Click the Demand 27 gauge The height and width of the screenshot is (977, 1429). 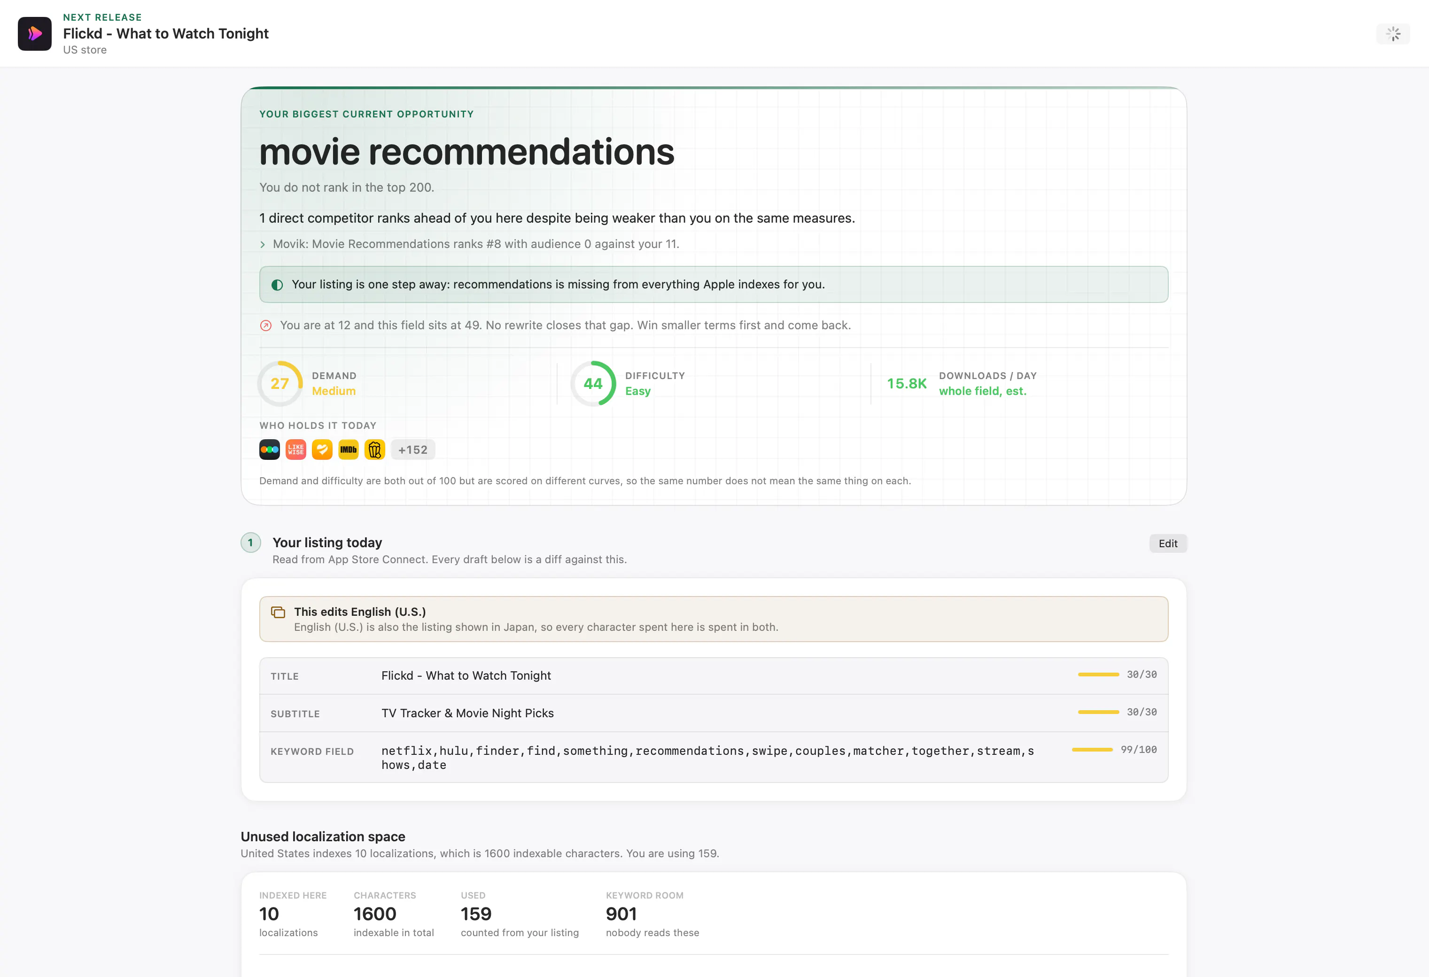(280, 384)
